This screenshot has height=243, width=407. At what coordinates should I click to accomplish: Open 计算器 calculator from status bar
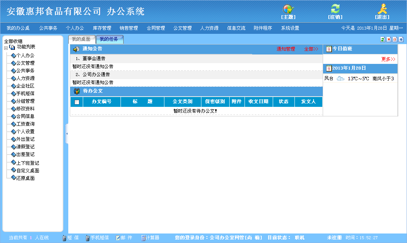pyautogui.click(x=150, y=238)
